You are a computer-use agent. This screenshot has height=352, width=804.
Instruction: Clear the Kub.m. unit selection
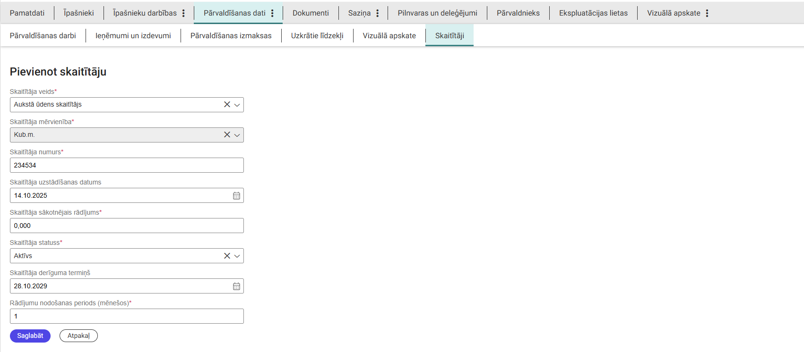[227, 135]
